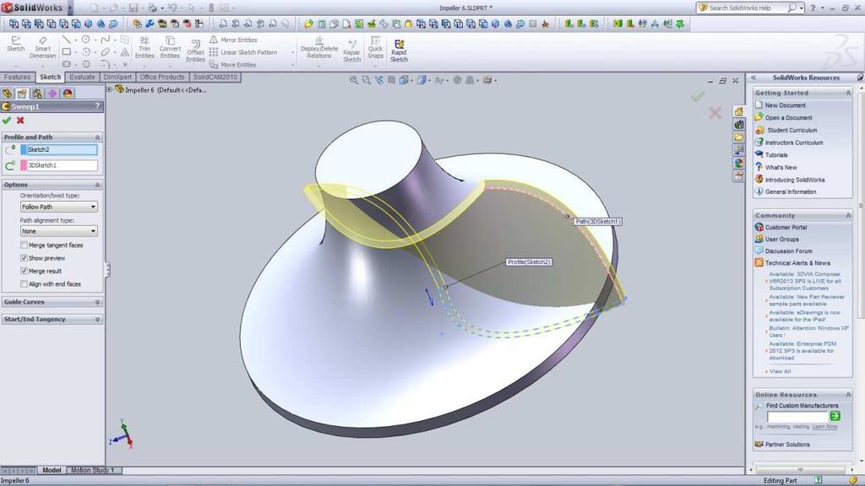This screenshot has width=865, height=486.
Task: Uncheck the Show preview checkbox
Action: click(x=24, y=258)
